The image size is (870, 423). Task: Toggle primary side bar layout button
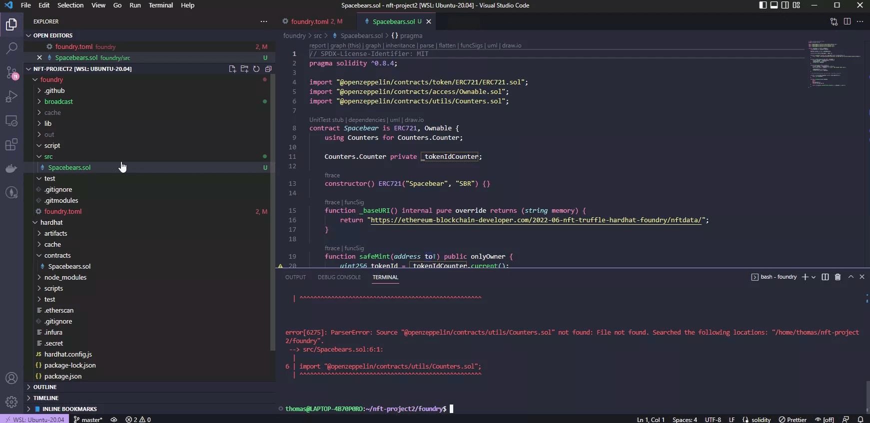coord(763,5)
